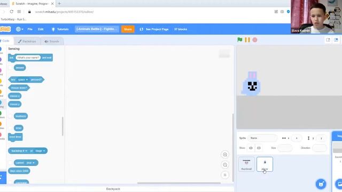Open the Stage dropdown in sensing block
The width and height of the screenshot is (342, 192).
(x=40, y=151)
